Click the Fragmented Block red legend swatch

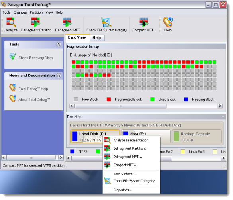click(x=109, y=99)
